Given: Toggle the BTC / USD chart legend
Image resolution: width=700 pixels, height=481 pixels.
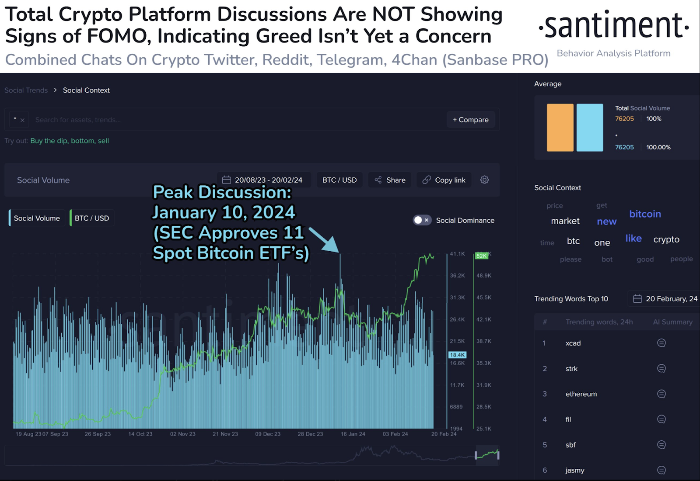Looking at the screenshot, I should pyautogui.click(x=92, y=218).
